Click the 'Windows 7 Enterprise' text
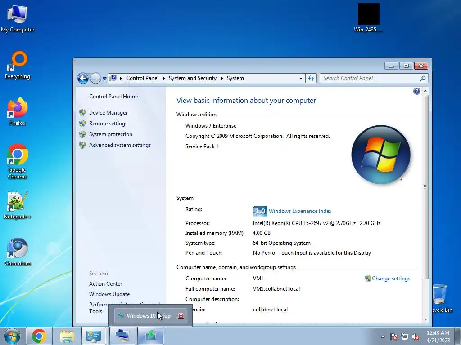Image resolution: width=461 pixels, height=345 pixels. [x=211, y=126]
